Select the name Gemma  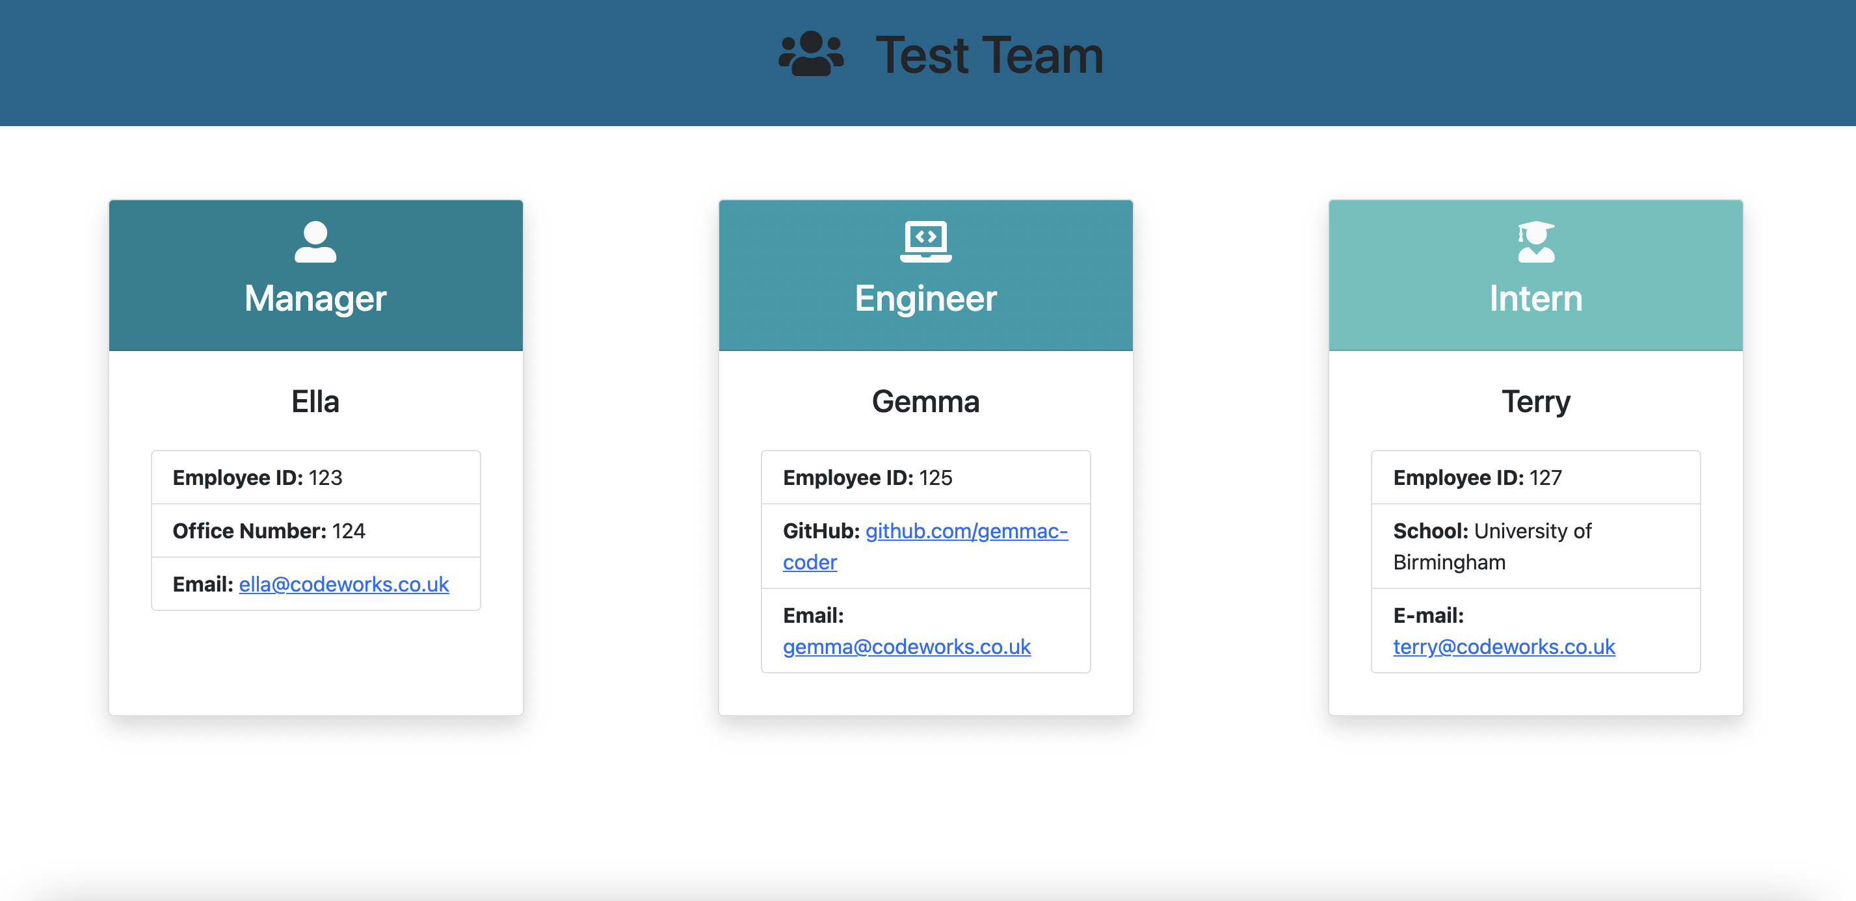coord(925,401)
